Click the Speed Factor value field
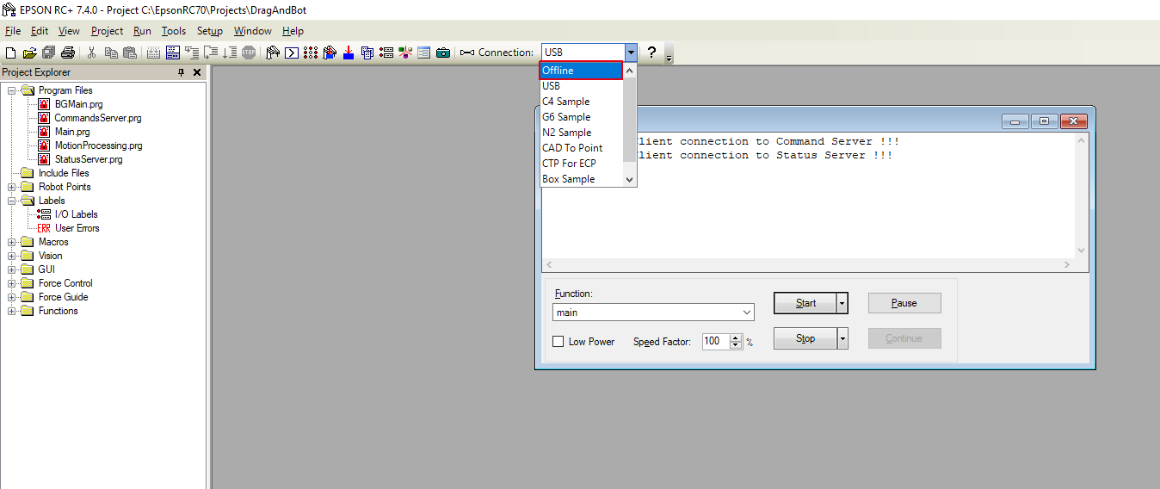The width and height of the screenshot is (1160, 489). coord(715,342)
